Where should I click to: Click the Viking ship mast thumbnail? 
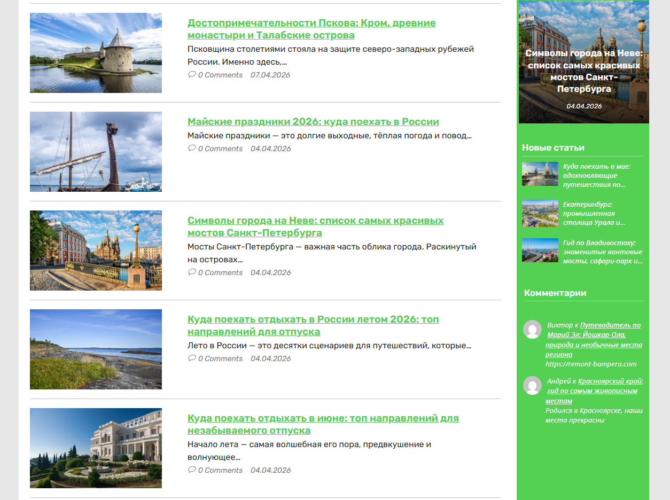click(96, 152)
